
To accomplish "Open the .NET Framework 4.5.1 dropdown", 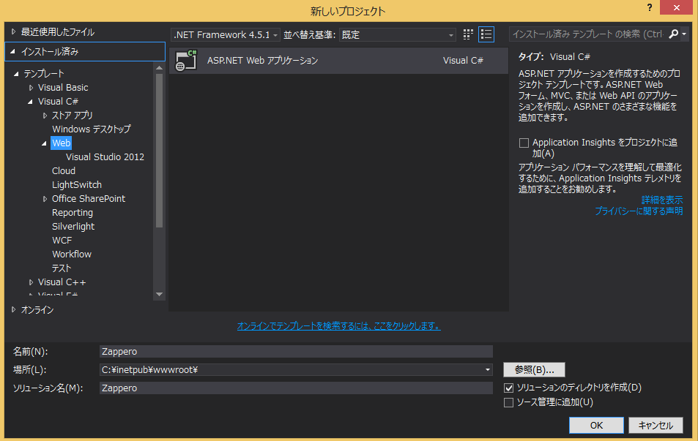I will [x=275, y=34].
